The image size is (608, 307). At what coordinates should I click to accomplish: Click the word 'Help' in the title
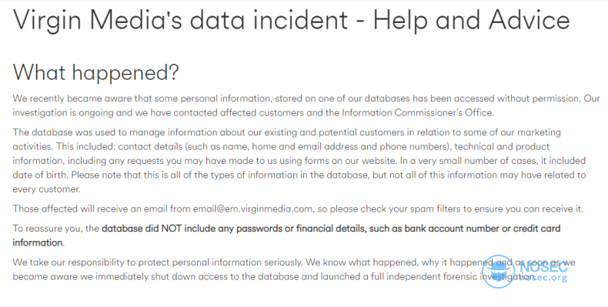401,19
